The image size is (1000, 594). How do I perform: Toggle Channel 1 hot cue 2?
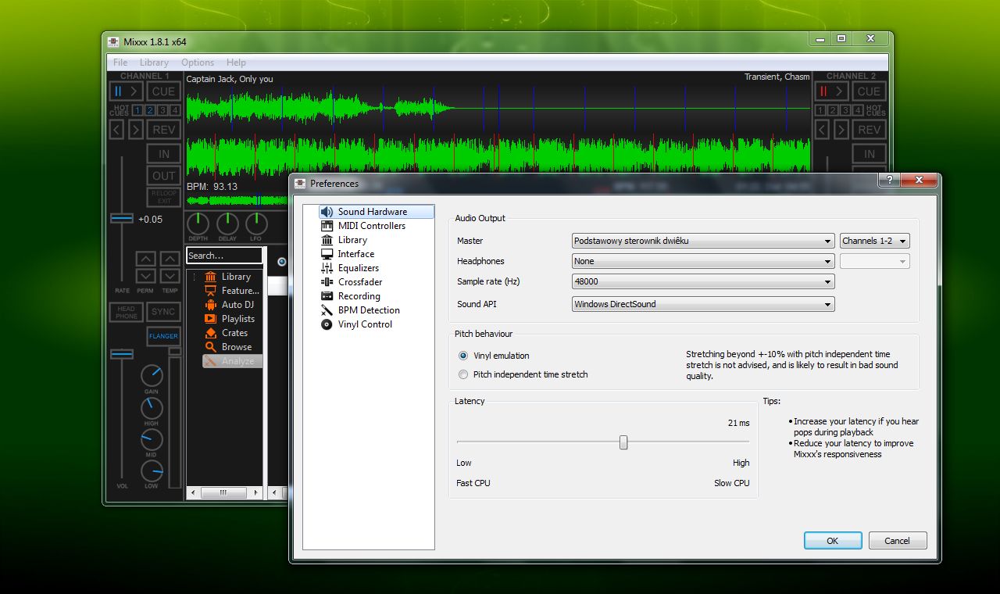coord(150,110)
